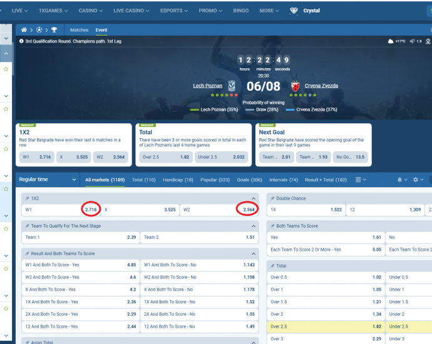Open Crvena Zvezda team link
This screenshot has width=432, height=344.
(321, 86)
